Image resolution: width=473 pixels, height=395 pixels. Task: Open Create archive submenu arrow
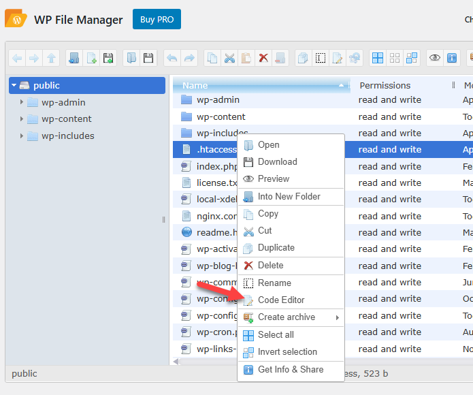[x=338, y=317]
